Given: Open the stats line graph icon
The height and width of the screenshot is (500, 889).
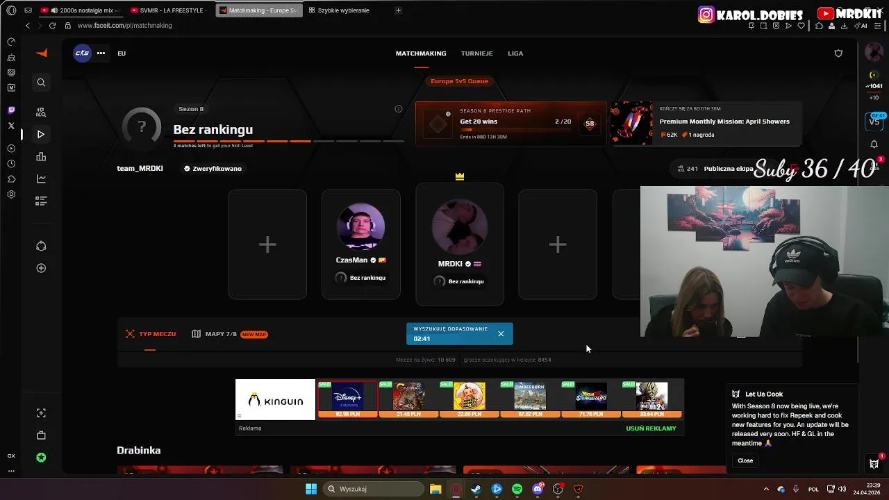Looking at the screenshot, I should [x=41, y=178].
